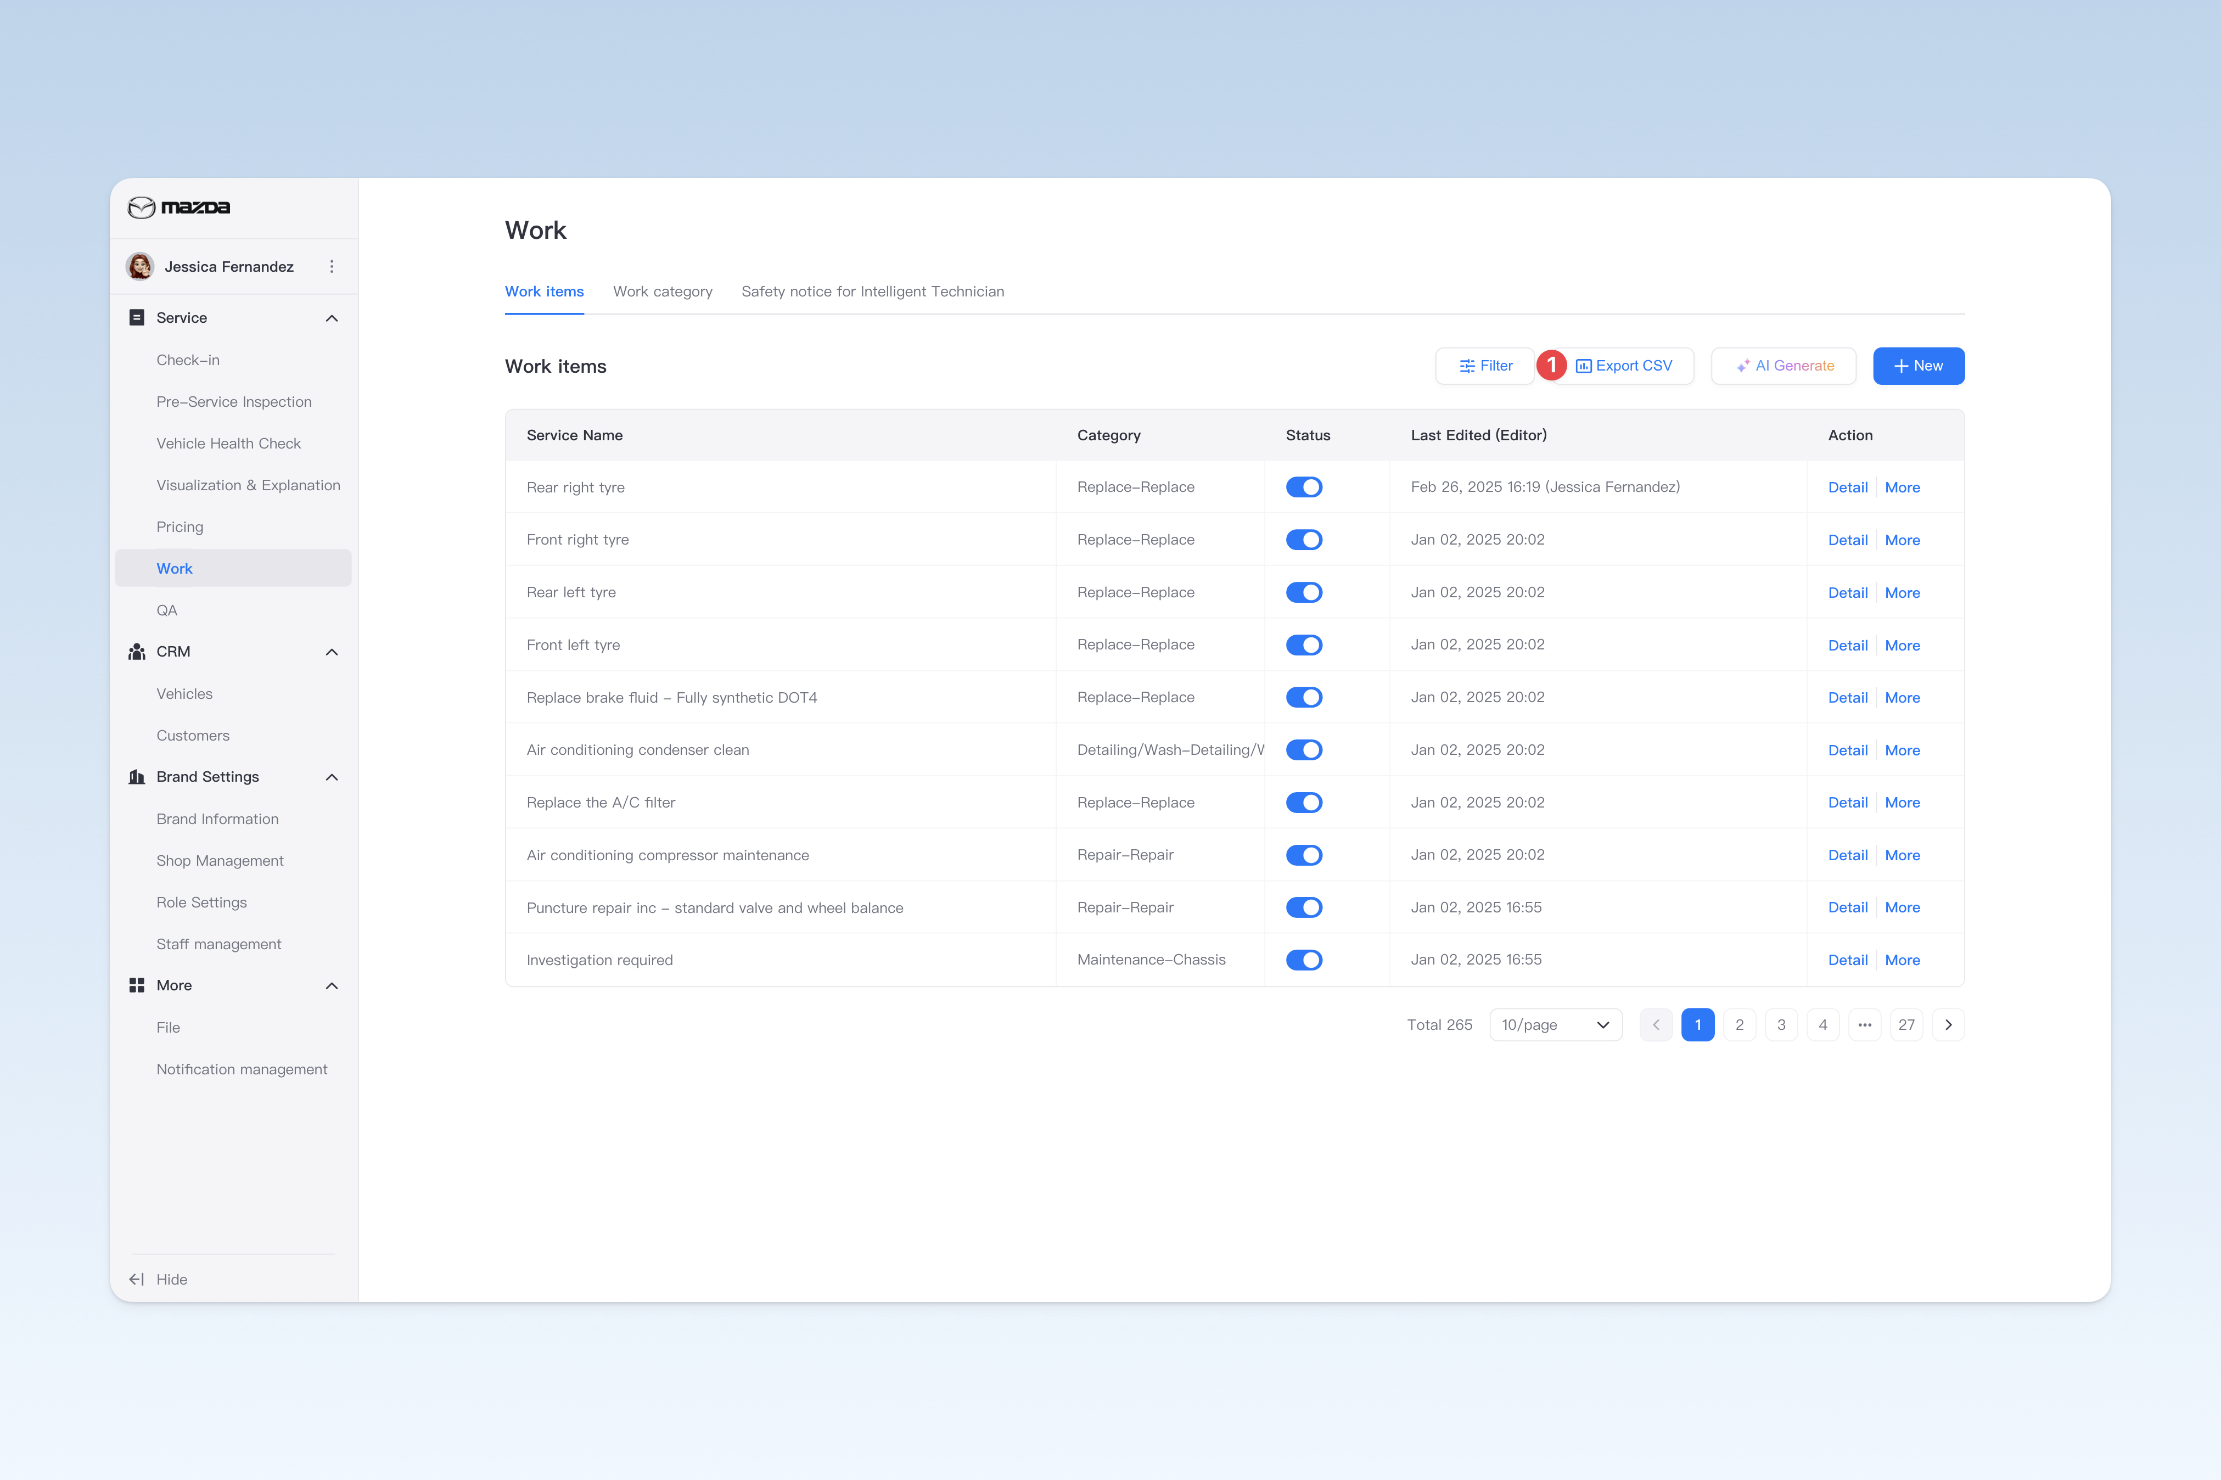This screenshot has width=2221, height=1480.
Task: Open More for Air conditioning condenser clean
Action: tap(1902, 750)
